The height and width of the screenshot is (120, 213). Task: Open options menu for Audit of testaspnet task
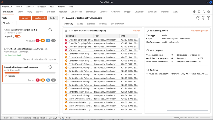54,67
